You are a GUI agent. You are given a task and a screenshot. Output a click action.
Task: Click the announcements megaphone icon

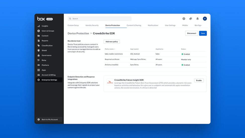(x=191, y=19)
